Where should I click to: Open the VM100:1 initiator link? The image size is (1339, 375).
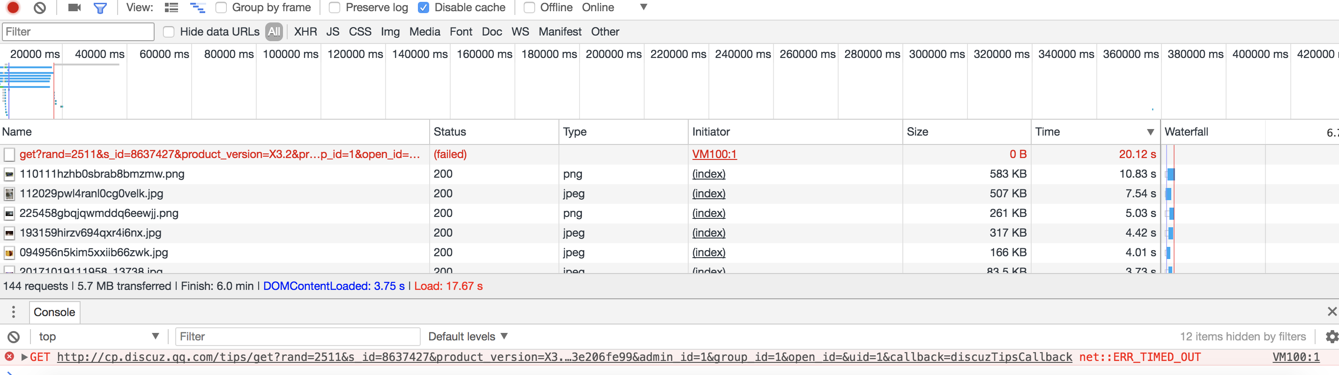click(x=714, y=154)
